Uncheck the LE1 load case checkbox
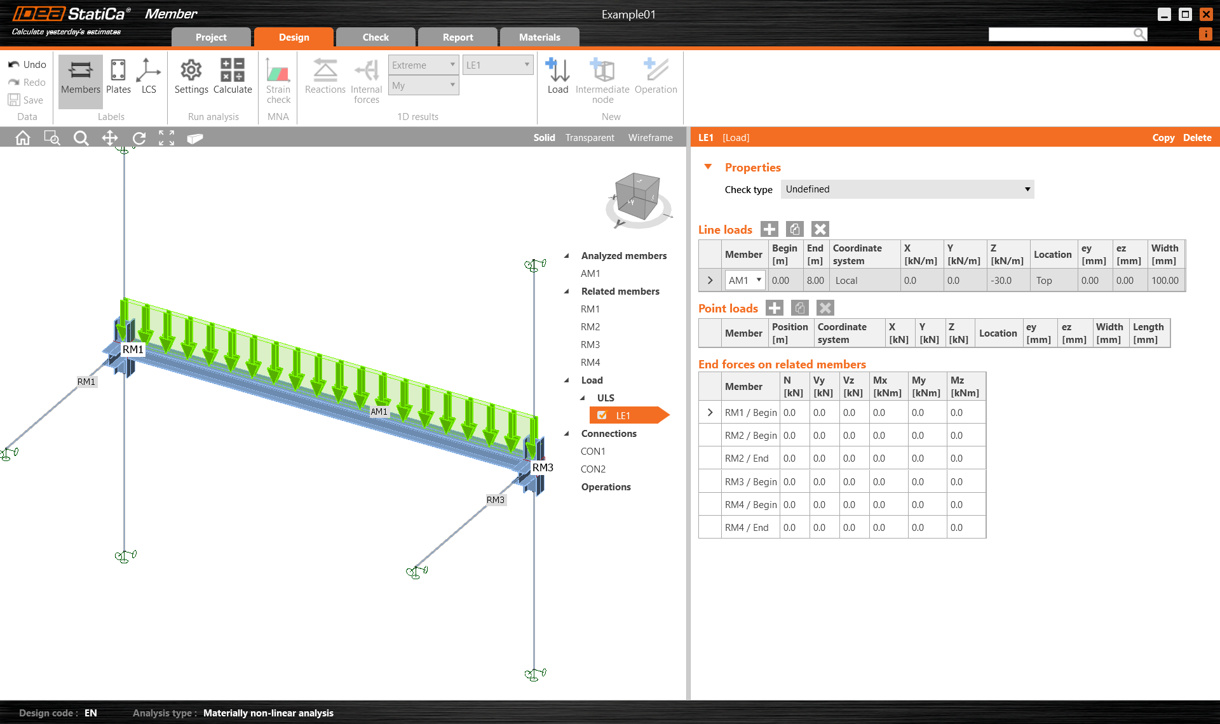Viewport: 1220px width, 724px height. [602, 415]
